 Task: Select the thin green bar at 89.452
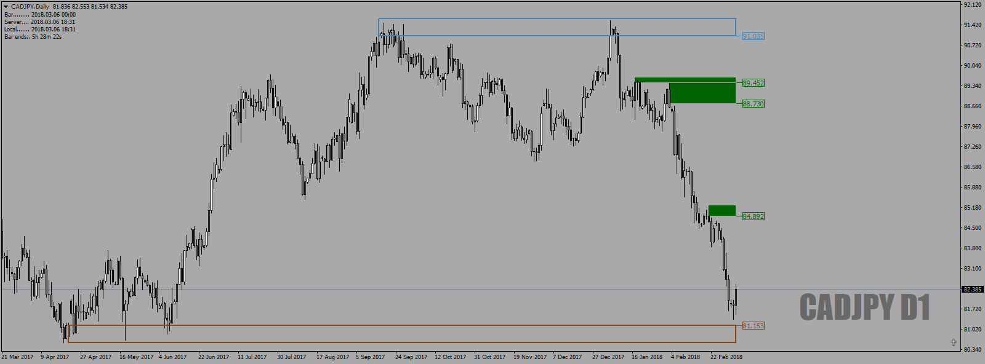pyautogui.click(x=685, y=80)
